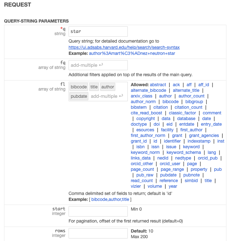Select the title tag in fl field
228x241 pixels.
94,87
